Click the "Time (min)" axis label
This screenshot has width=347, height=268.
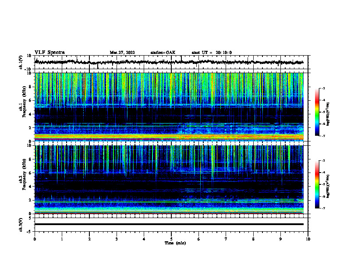175,243
